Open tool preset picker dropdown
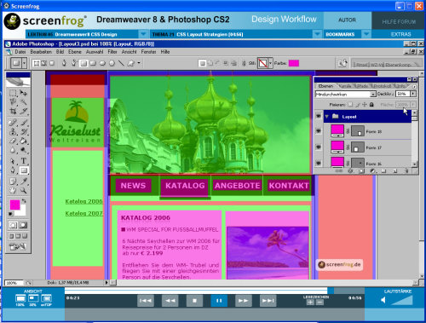 pyautogui.click(x=25, y=63)
